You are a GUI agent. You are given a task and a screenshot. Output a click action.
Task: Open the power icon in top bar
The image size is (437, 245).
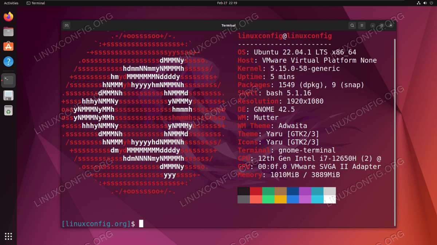coord(432,3)
